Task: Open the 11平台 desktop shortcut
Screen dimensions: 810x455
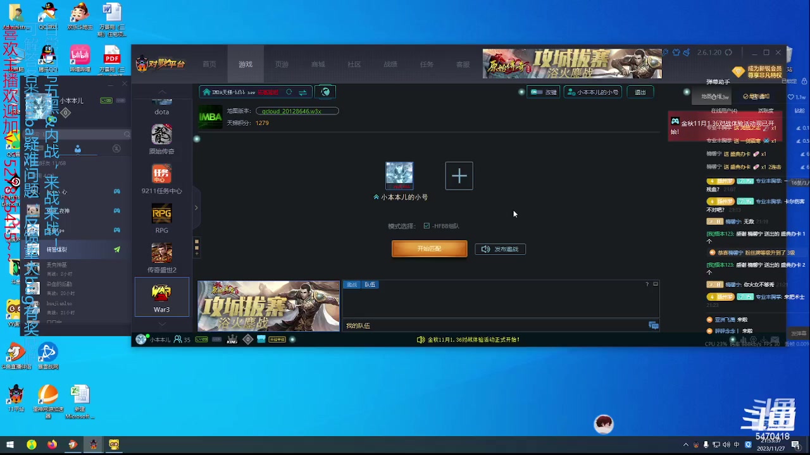Action: click(x=16, y=399)
